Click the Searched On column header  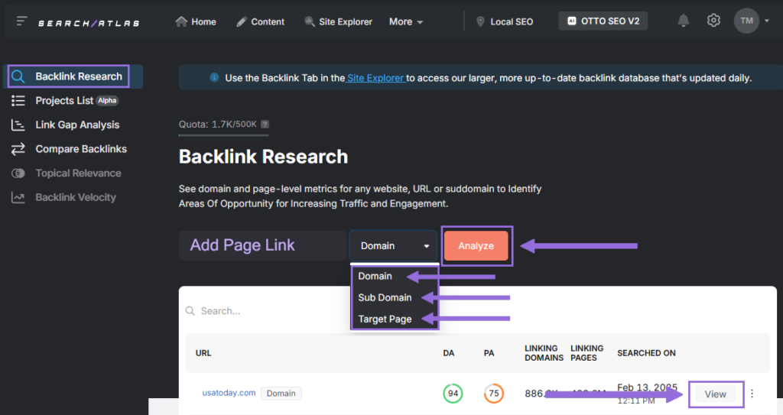tap(646, 353)
